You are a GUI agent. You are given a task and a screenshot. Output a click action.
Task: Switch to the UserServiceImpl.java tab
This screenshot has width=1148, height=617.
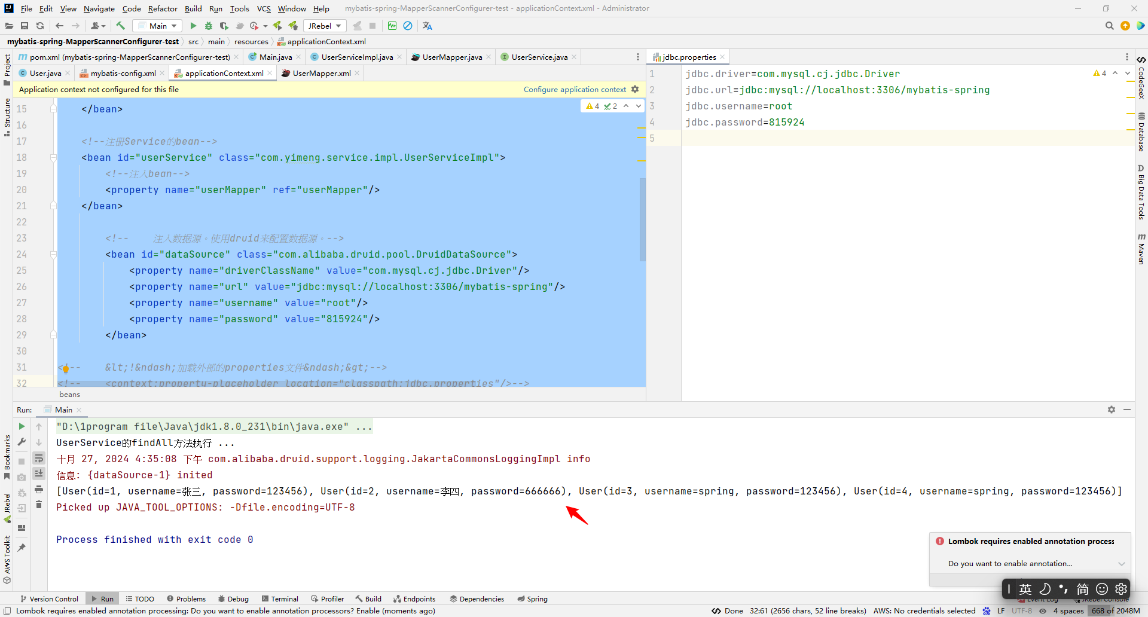point(356,57)
